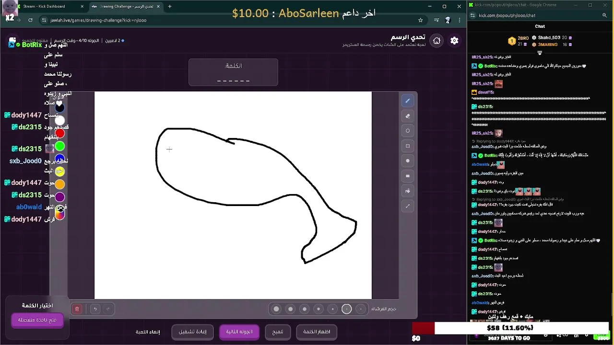Select the orange color swatch
This screenshot has height=345, width=614.
coord(59,184)
